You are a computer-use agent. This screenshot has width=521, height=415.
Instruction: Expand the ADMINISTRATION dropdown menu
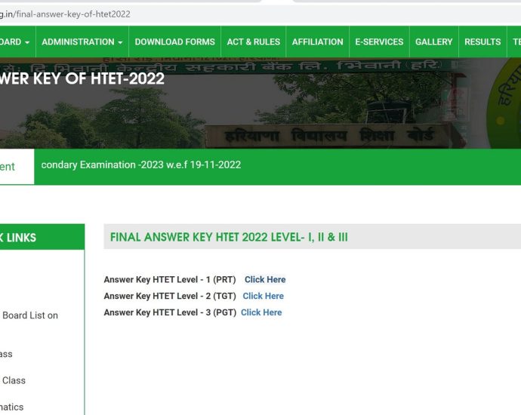point(82,42)
